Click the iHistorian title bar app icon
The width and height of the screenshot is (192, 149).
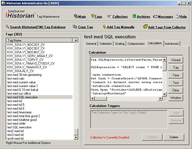point(4,3)
